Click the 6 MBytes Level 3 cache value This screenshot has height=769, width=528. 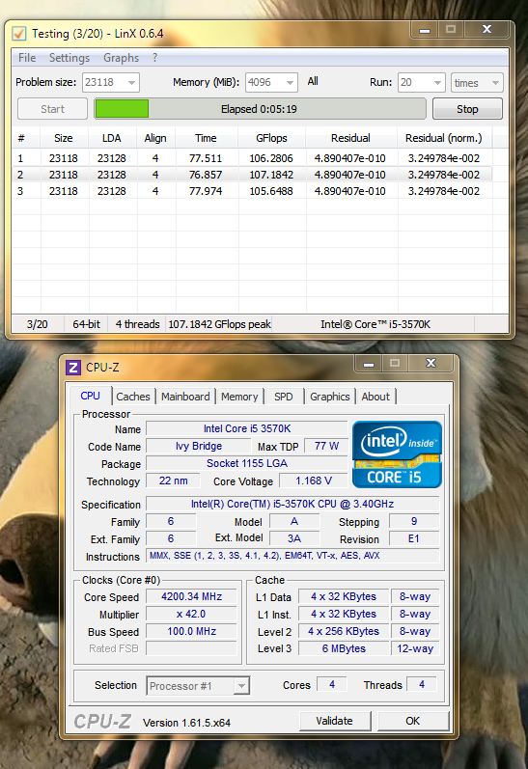click(344, 648)
